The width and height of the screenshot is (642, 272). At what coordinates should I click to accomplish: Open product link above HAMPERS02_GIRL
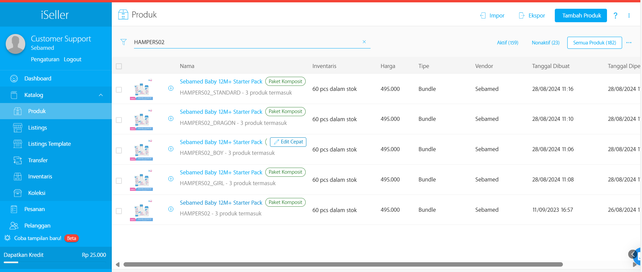point(221,172)
